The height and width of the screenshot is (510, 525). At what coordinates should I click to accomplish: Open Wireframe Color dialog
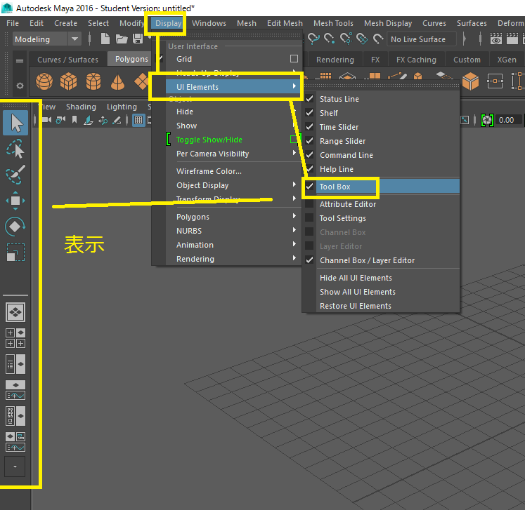pos(209,171)
